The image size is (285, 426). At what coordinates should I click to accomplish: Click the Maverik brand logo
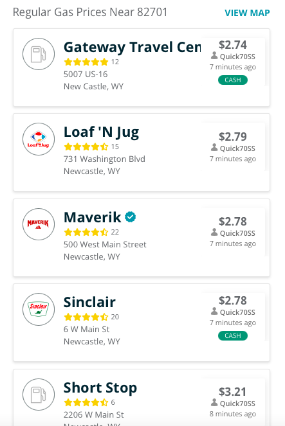click(x=39, y=224)
